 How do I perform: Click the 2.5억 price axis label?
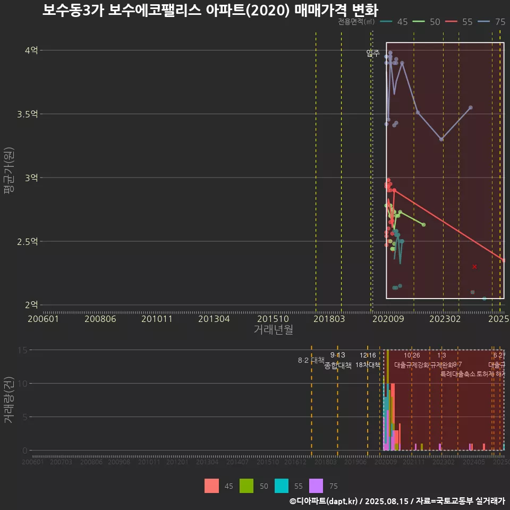(x=28, y=241)
